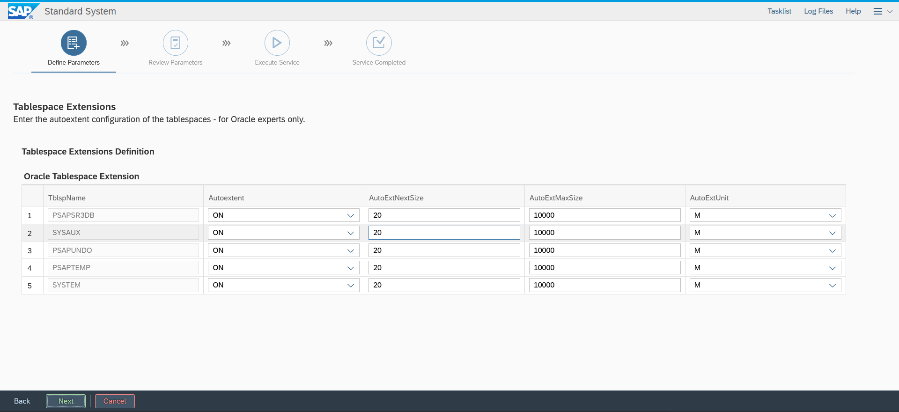Screen dimensions: 899x412
Task: Select the Service Completed step icon
Action: pos(379,43)
